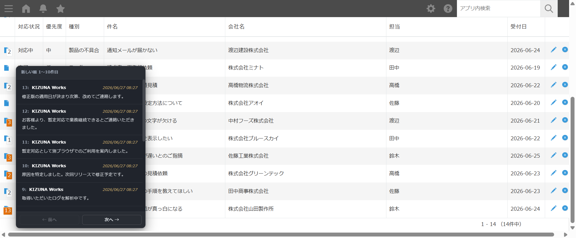Open settings gear icon in header
576x238 pixels.
click(431, 8)
